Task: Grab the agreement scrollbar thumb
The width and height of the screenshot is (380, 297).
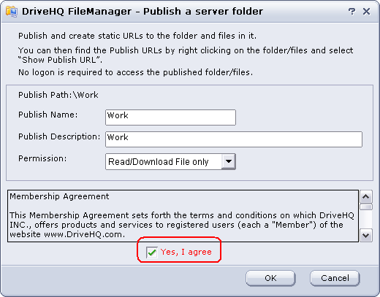Action: (x=366, y=207)
